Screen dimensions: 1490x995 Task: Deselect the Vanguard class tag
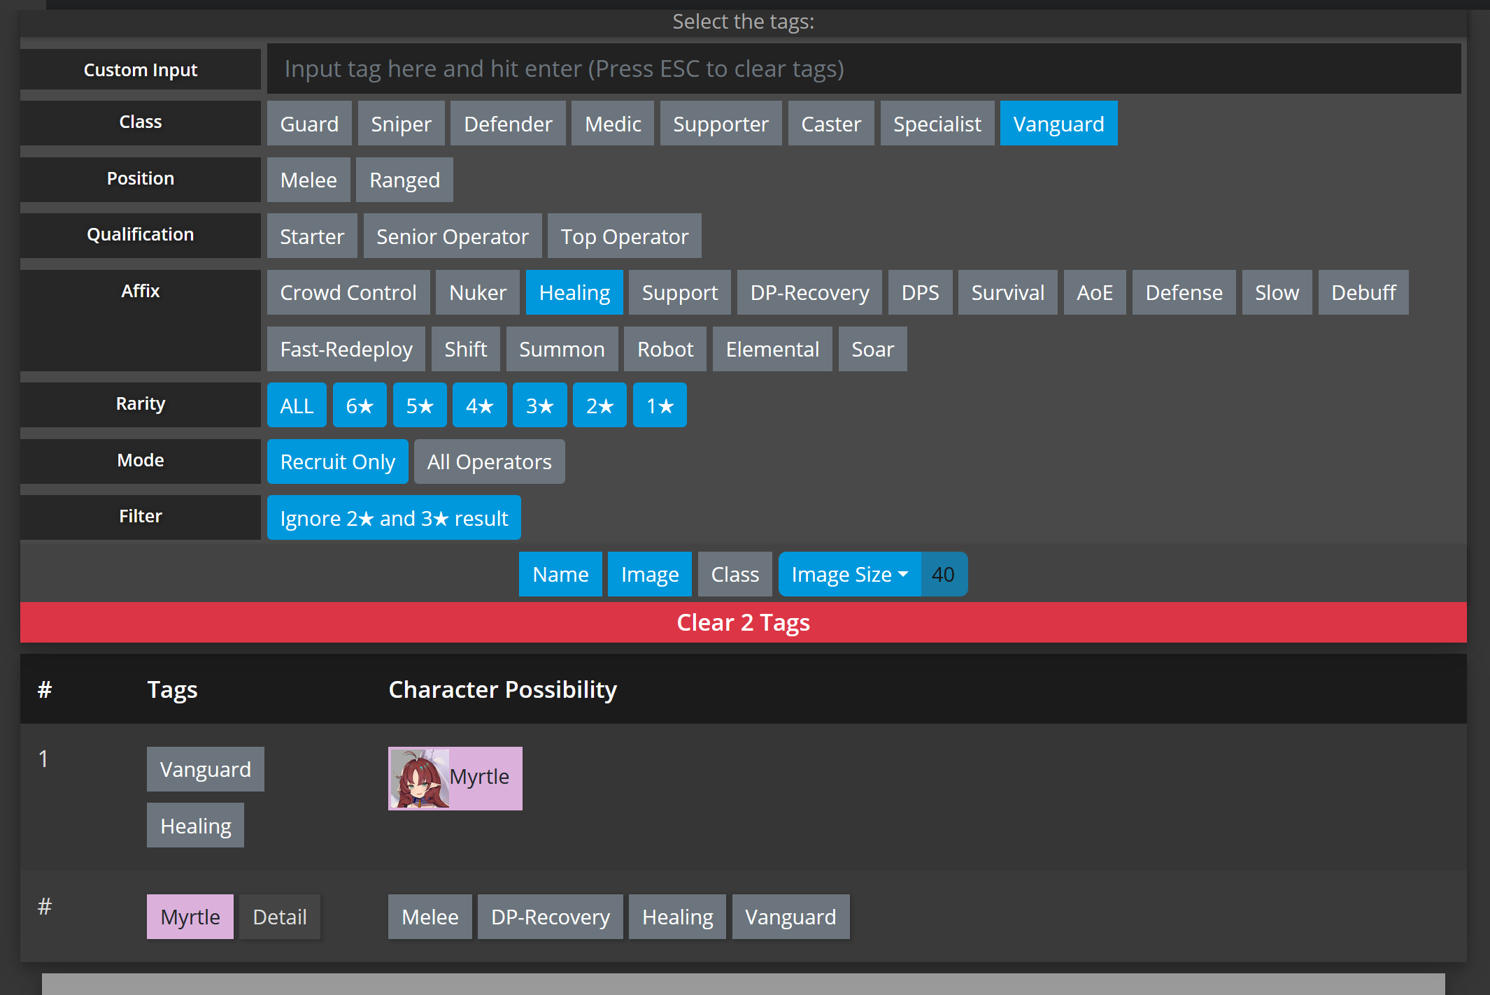1058,124
